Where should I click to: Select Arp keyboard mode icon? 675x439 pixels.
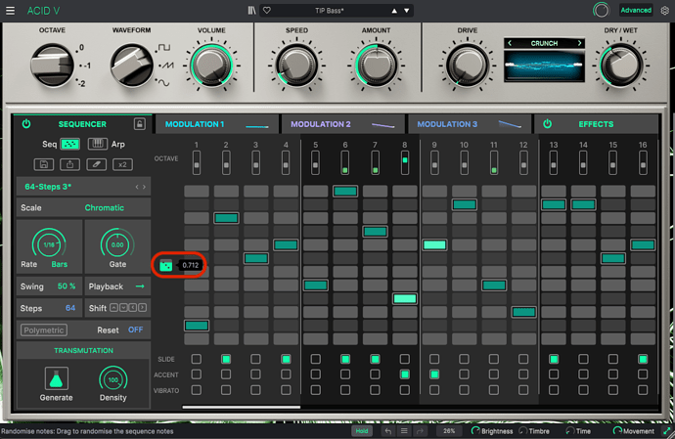[x=98, y=144]
